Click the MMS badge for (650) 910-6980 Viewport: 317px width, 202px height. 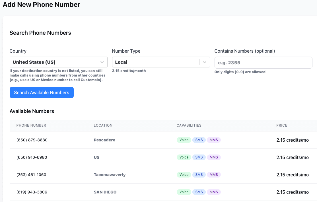214,157
